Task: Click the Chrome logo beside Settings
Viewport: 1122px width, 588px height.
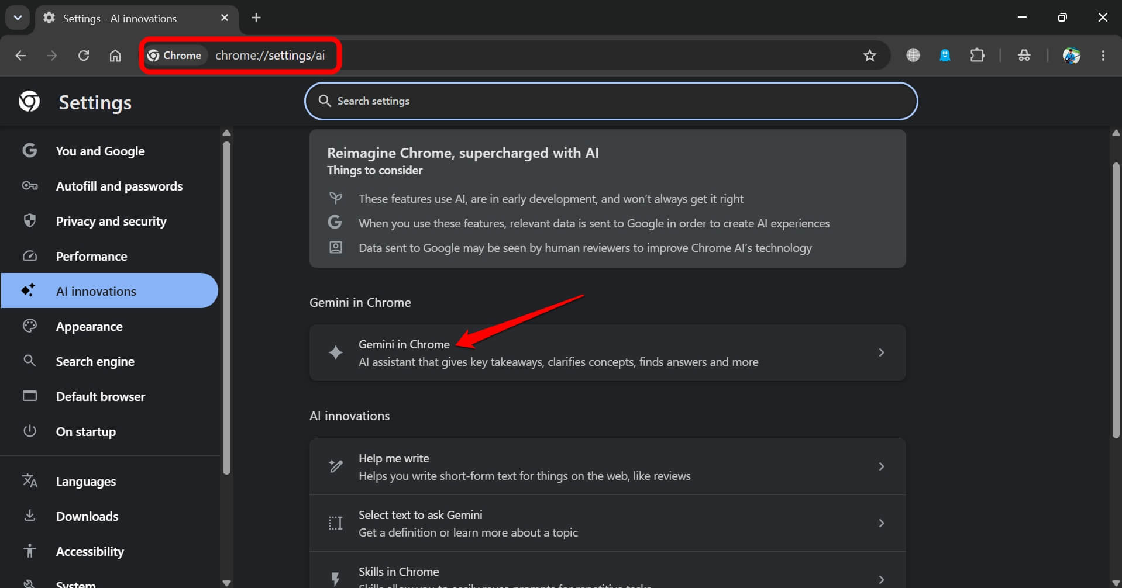Action: 29,102
